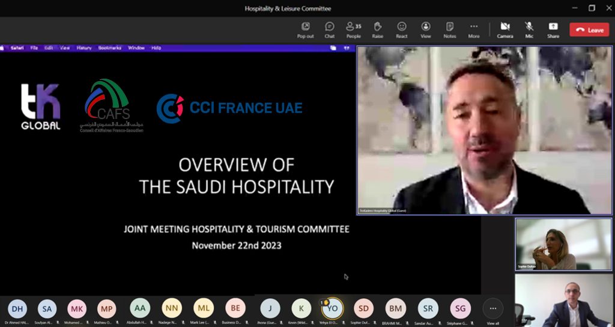Click 'OVERVIEW OF' slide title line
Image resolution: width=615 pixels, height=327 pixels.
click(237, 165)
